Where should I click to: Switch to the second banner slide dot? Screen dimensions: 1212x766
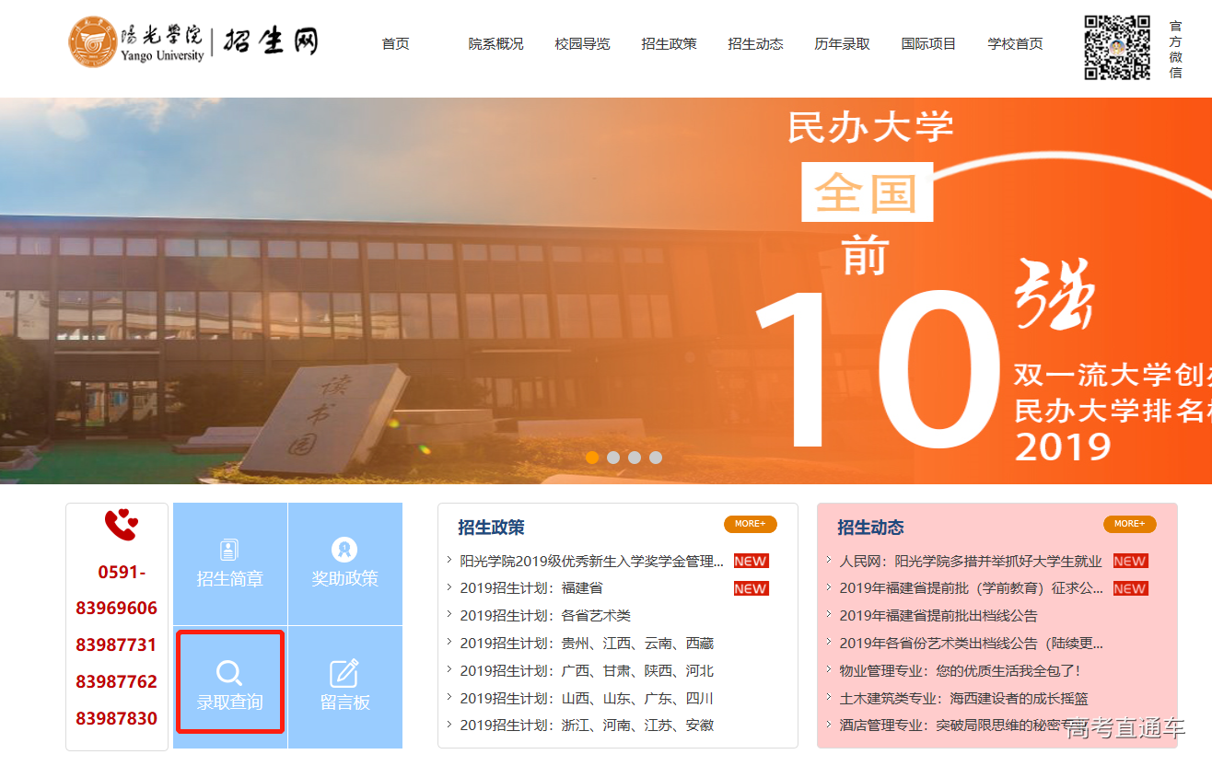613,458
